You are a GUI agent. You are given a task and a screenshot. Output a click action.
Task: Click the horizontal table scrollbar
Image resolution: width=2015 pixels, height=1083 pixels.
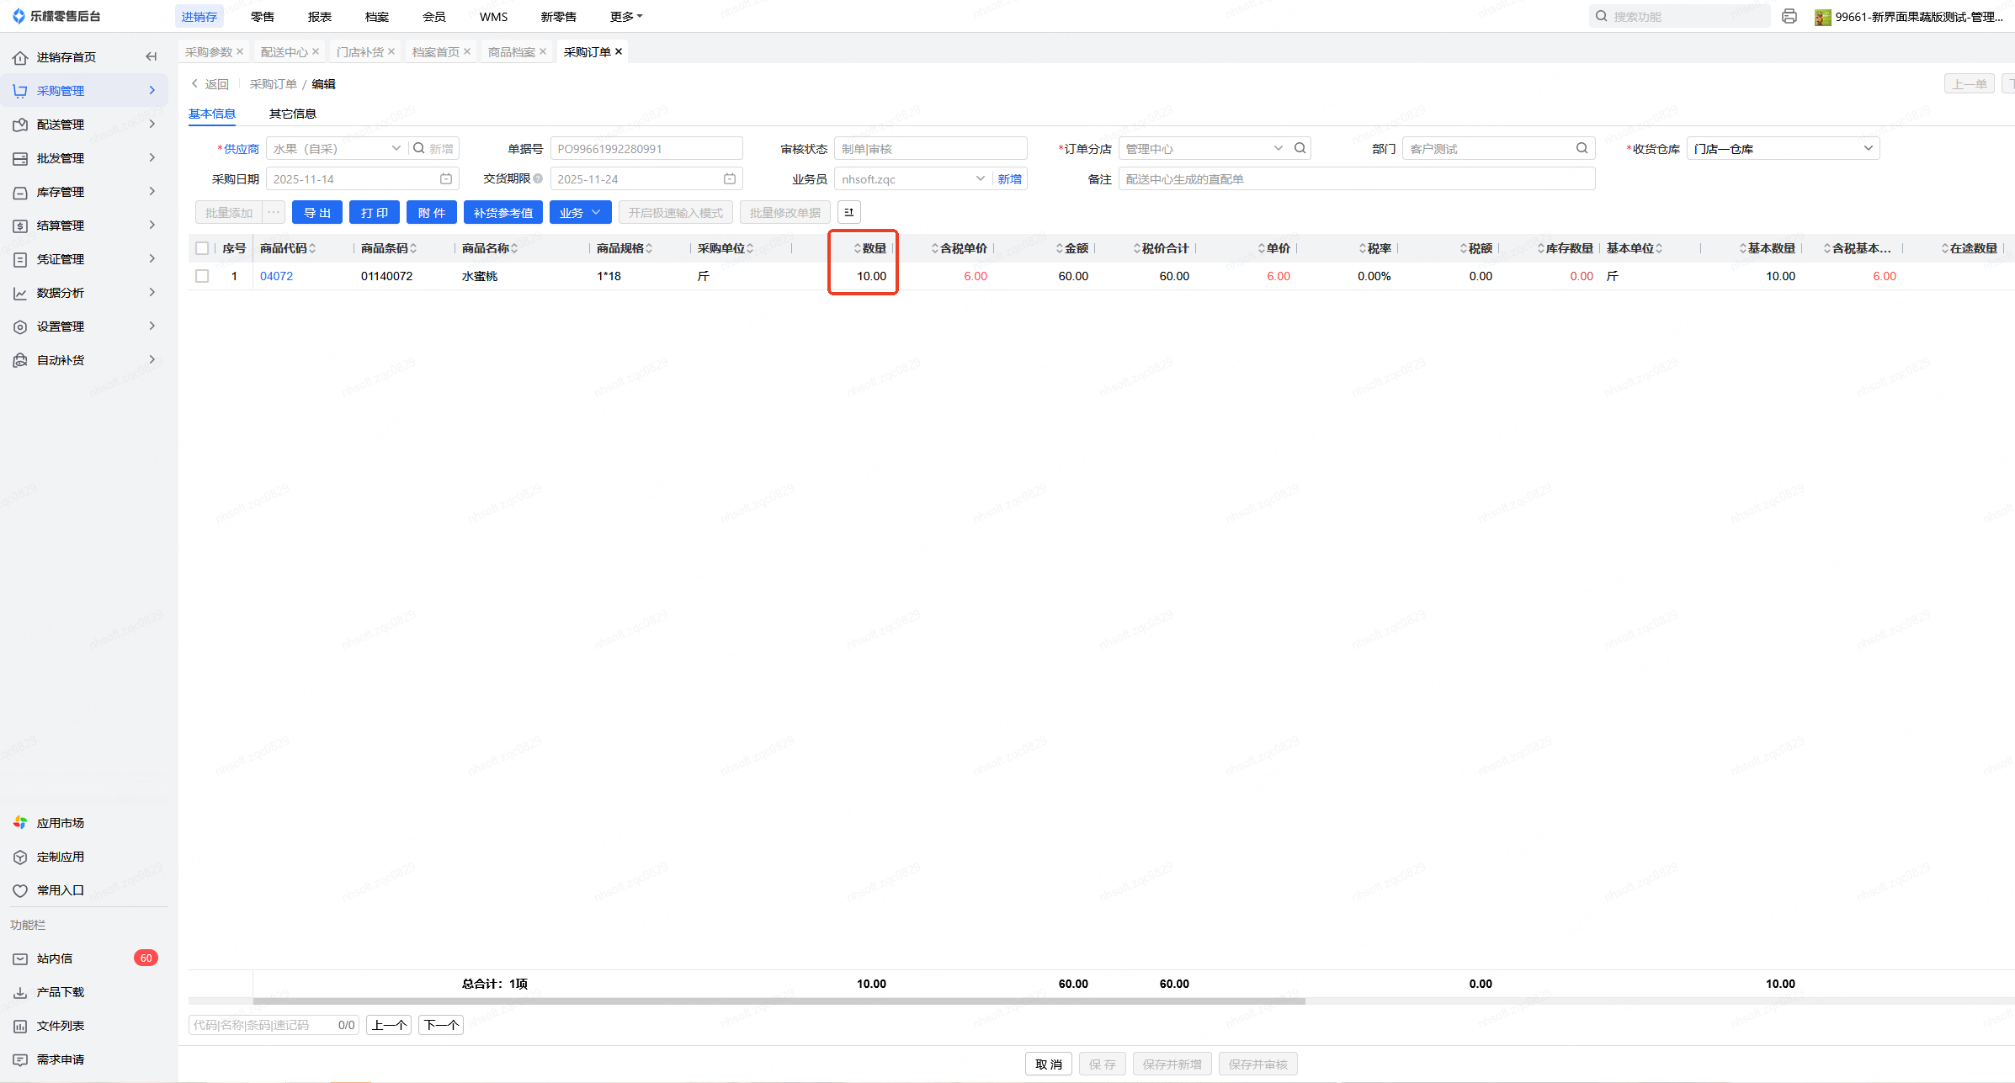(x=779, y=1001)
